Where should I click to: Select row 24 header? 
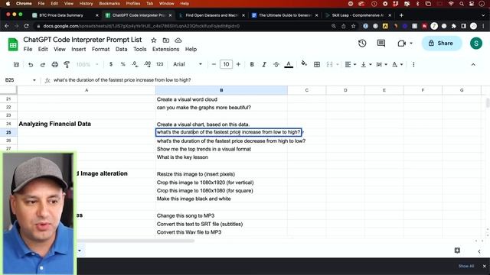tap(8, 124)
